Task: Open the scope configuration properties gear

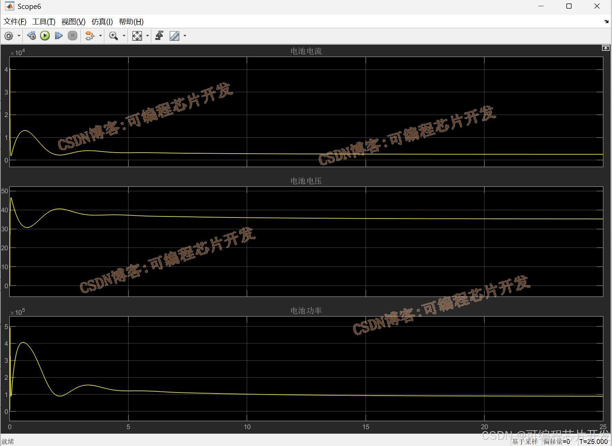Action: pos(9,36)
